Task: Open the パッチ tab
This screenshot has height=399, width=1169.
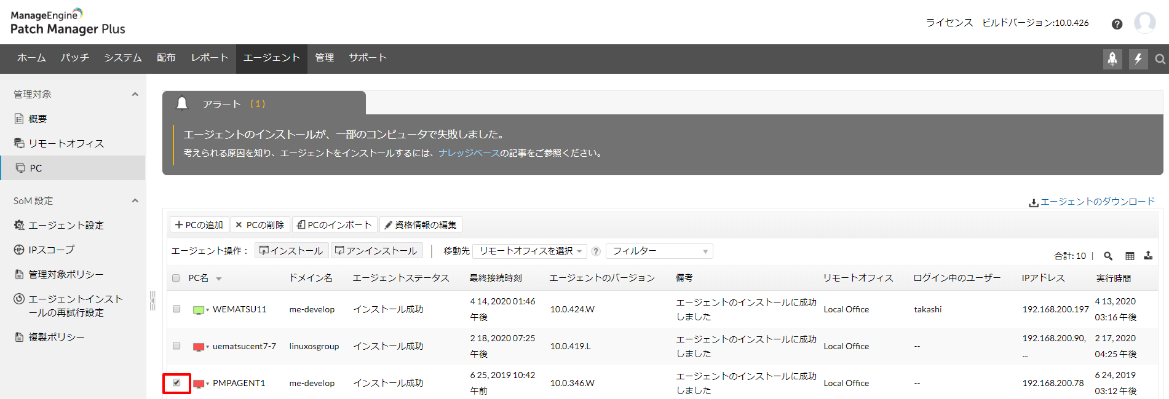Action: pos(74,58)
